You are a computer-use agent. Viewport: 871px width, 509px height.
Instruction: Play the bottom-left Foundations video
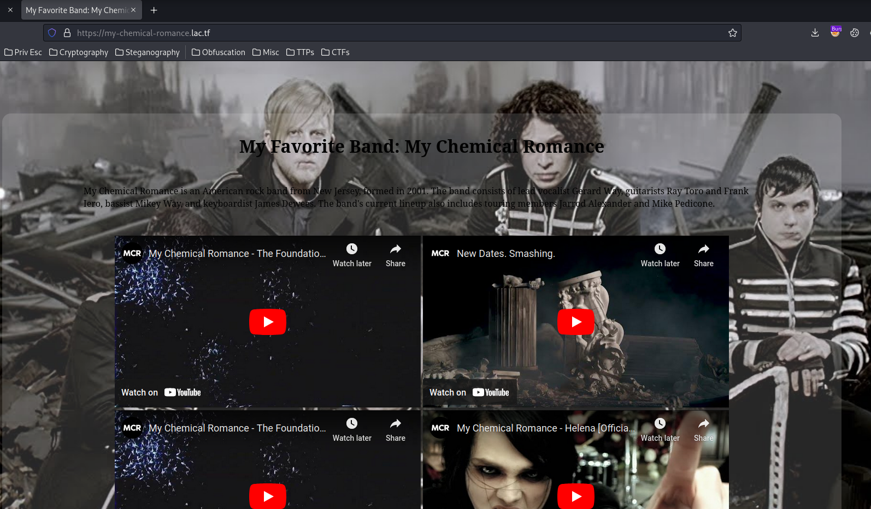tap(268, 496)
